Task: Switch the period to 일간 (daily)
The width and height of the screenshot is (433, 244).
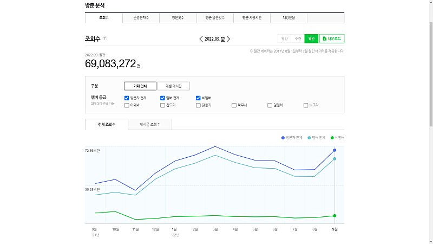Action: pyautogui.click(x=284, y=38)
